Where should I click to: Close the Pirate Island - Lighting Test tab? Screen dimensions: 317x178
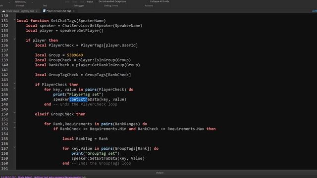coord(37,11)
